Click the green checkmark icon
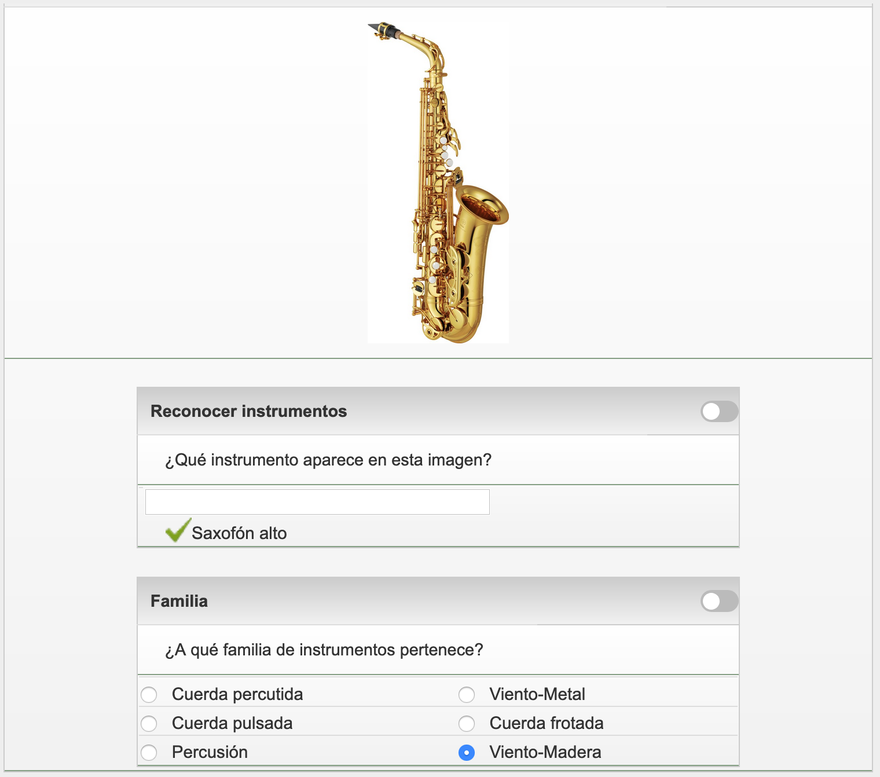This screenshot has height=777, width=880. click(x=178, y=530)
